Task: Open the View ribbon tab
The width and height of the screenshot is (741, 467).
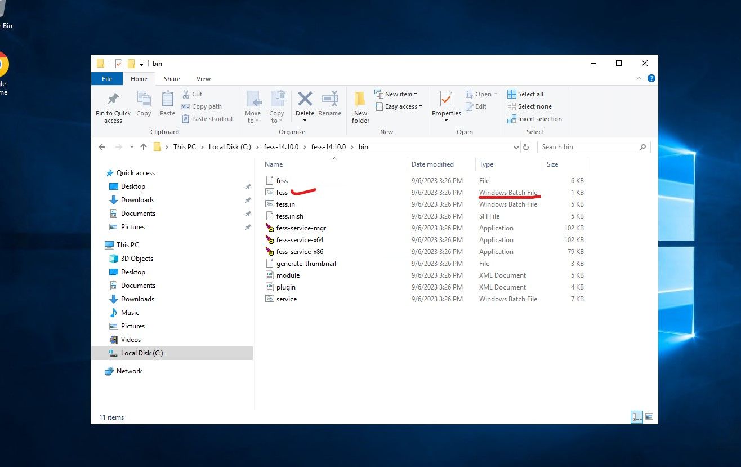Action: [x=203, y=79]
